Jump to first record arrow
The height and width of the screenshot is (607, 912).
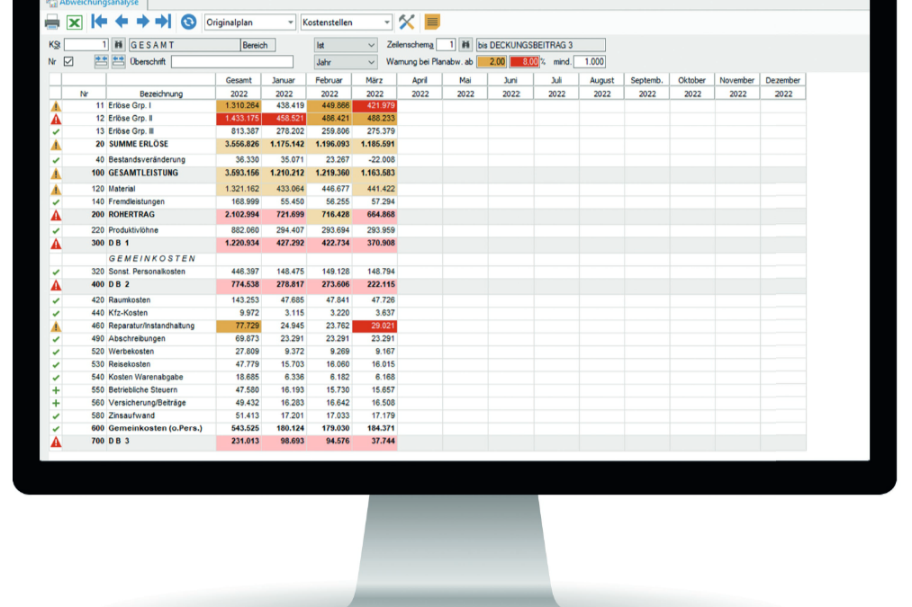[x=99, y=22]
